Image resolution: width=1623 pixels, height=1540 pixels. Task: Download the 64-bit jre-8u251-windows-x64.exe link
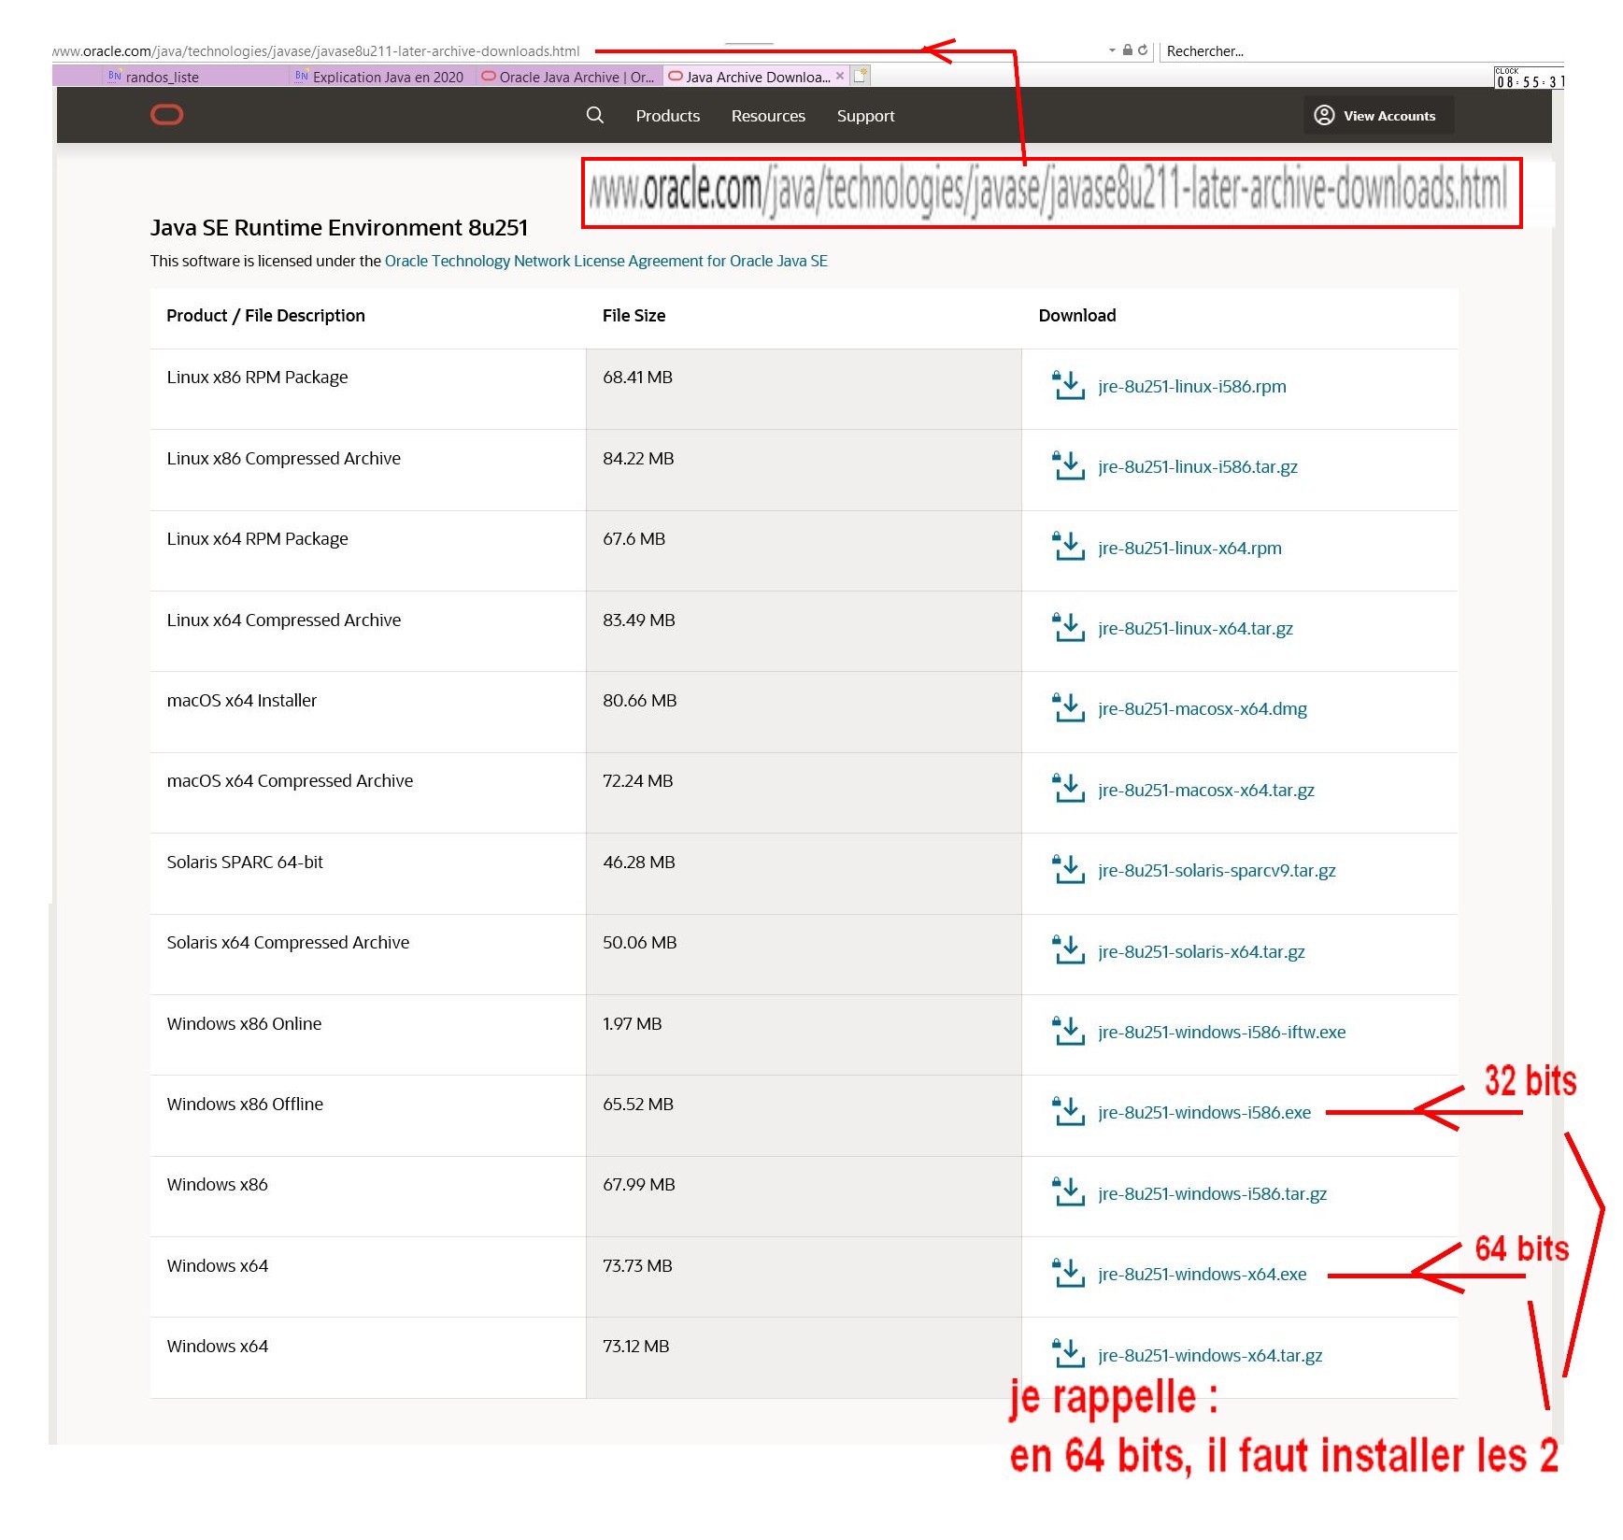(x=1203, y=1274)
